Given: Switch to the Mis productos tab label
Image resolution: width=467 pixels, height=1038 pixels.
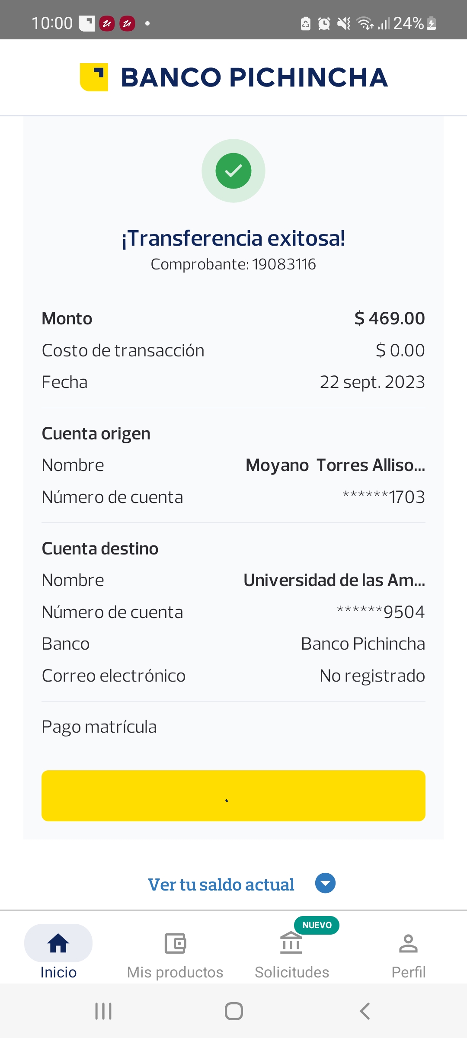Looking at the screenshot, I should (175, 972).
